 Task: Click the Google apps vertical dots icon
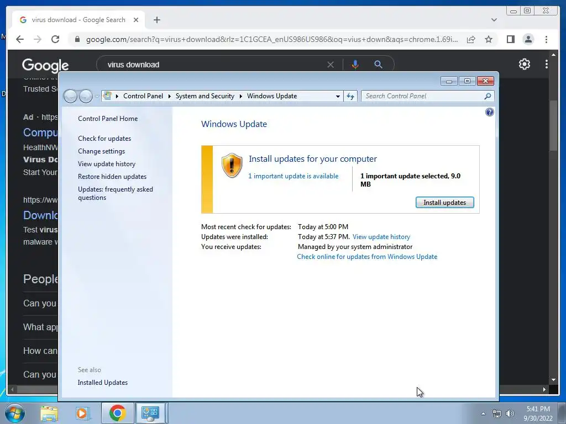(x=547, y=64)
